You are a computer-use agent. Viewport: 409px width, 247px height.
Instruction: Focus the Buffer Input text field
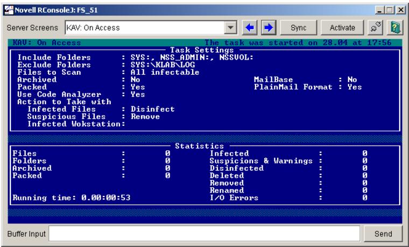click(x=204, y=234)
